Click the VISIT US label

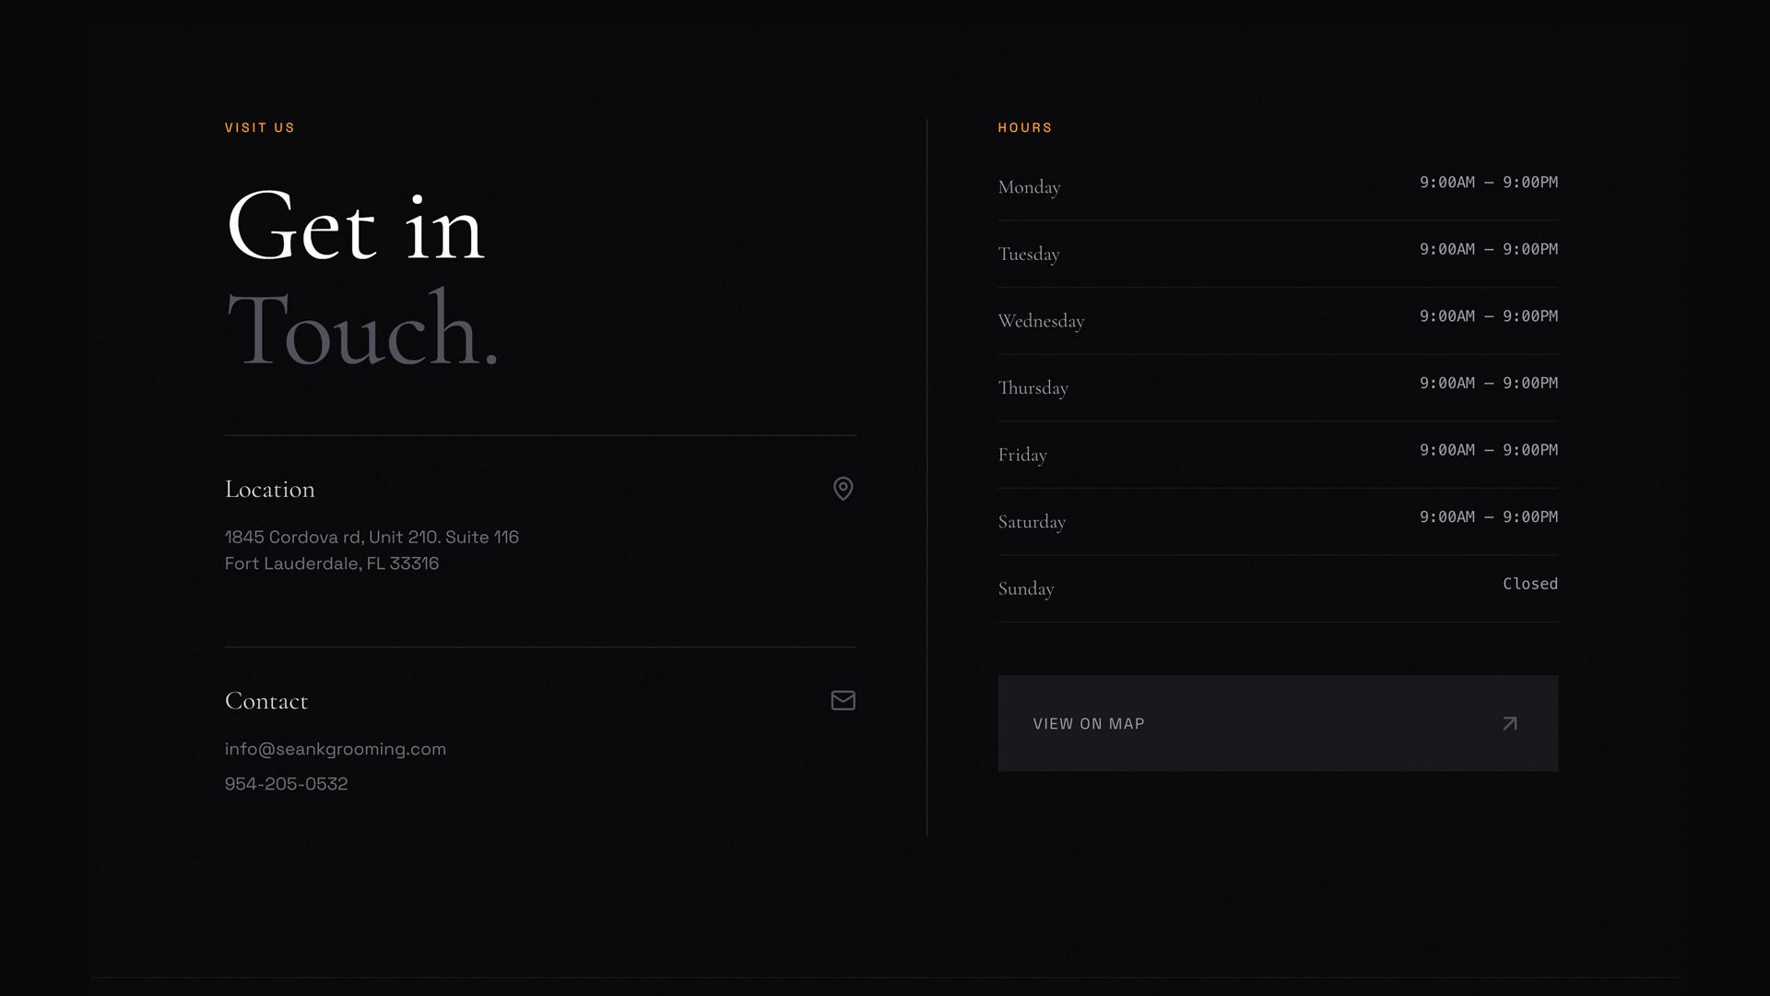tap(259, 128)
